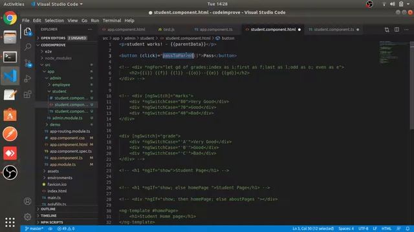
Task: Split the editor to the right
Action: [397, 30]
